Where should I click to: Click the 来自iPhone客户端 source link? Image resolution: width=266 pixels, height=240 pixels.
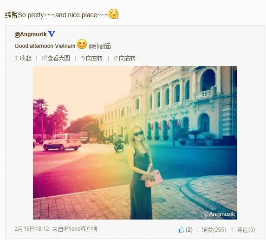pyautogui.click(x=75, y=229)
